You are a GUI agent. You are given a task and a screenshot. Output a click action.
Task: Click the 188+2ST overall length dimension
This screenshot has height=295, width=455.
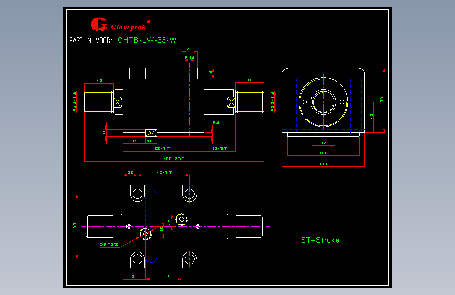click(174, 159)
